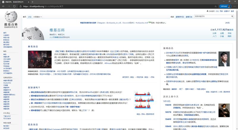
Task: Switch to the 首页 page tab
Action: pyautogui.click(x=24, y=17)
